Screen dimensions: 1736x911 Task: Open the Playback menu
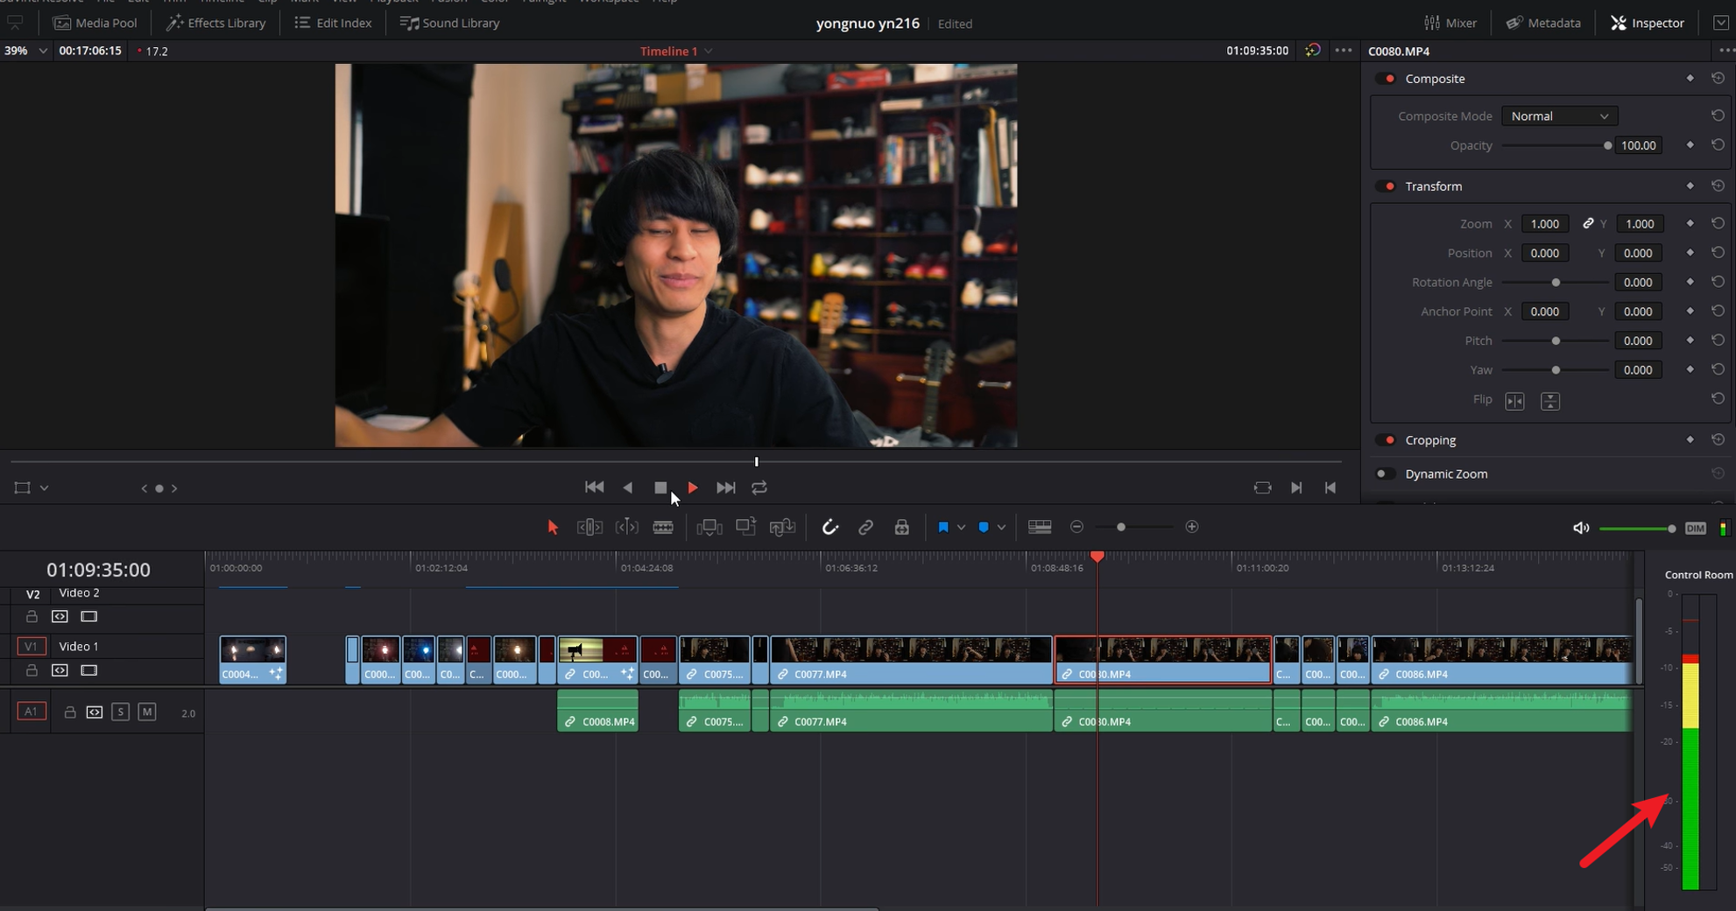coord(393,2)
